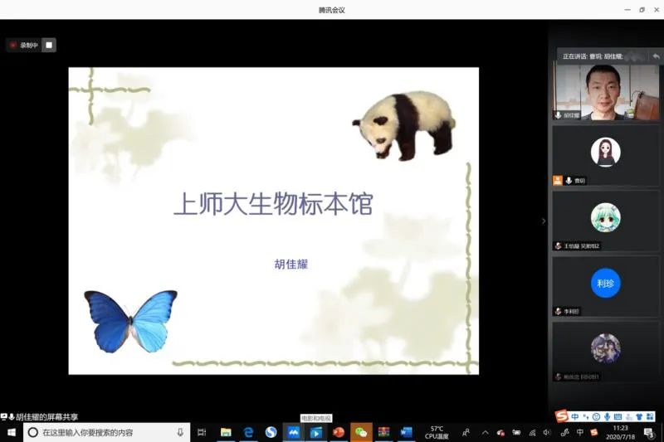Open File Explorer from the taskbar
Image resolution: width=664 pixels, height=442 pixels.
tap(225, 432)
